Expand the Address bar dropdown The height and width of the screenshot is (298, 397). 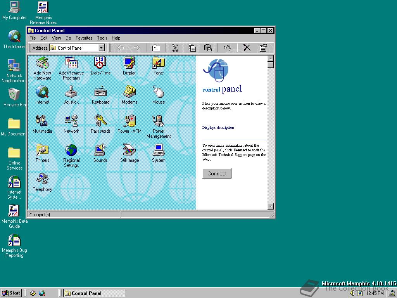coord(102,48)
